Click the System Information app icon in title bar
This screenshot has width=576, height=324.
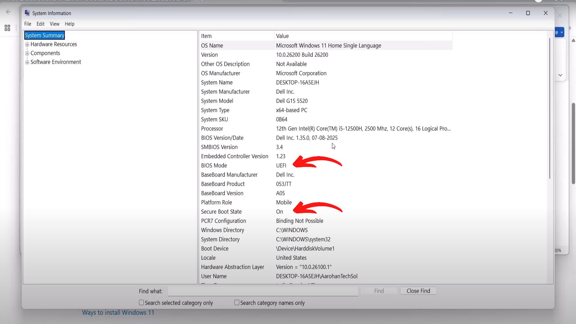(x=27, y=13)
